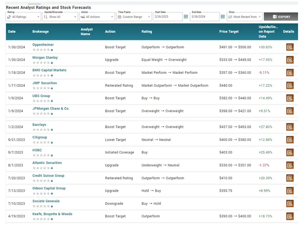Click lock icon under Citigroup stars
306x227 pixels.
click(52, 143)
